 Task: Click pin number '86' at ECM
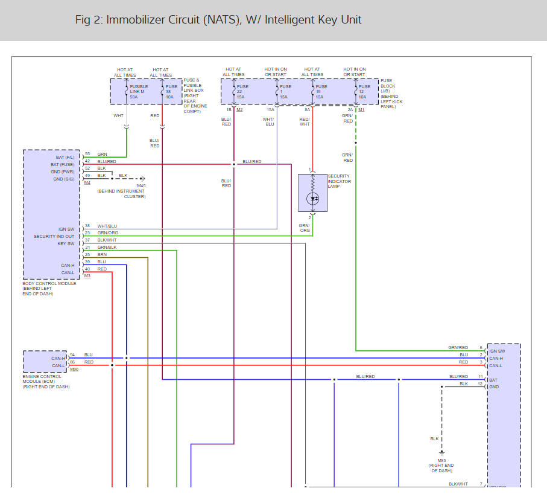pyautogui.click(x=72, y=362)
